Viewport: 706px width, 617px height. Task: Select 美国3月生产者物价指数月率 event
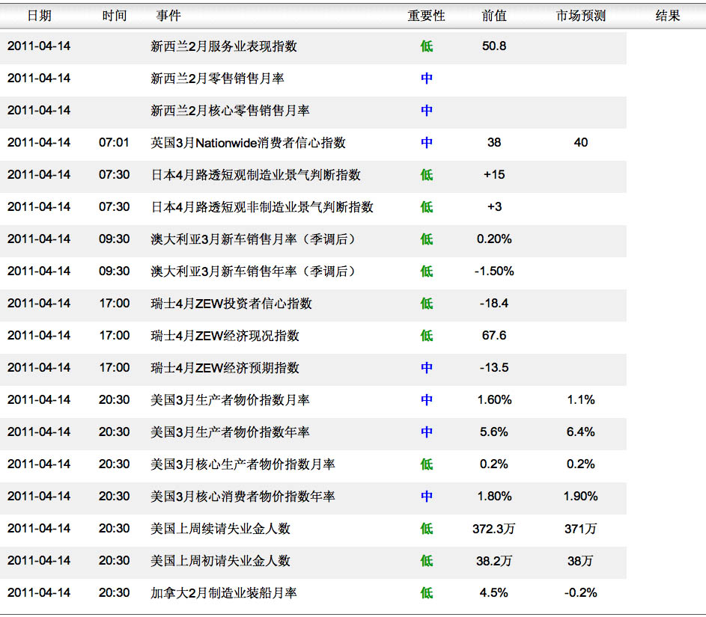[x=230, y=400]
